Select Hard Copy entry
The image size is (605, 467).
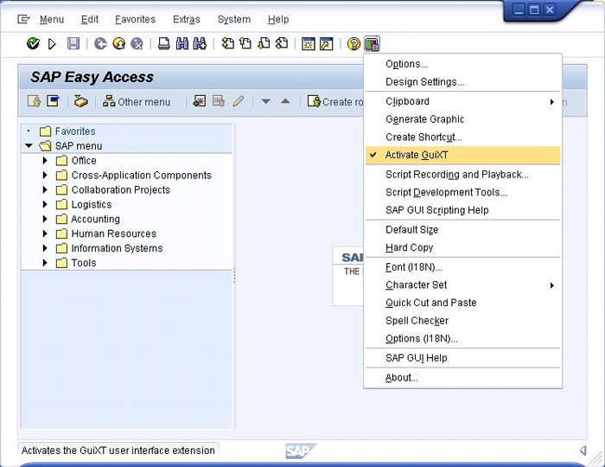[462, 247]
